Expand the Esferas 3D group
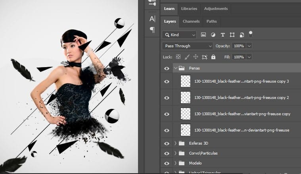This screenshot has width=301, height=174. (175, 143)
